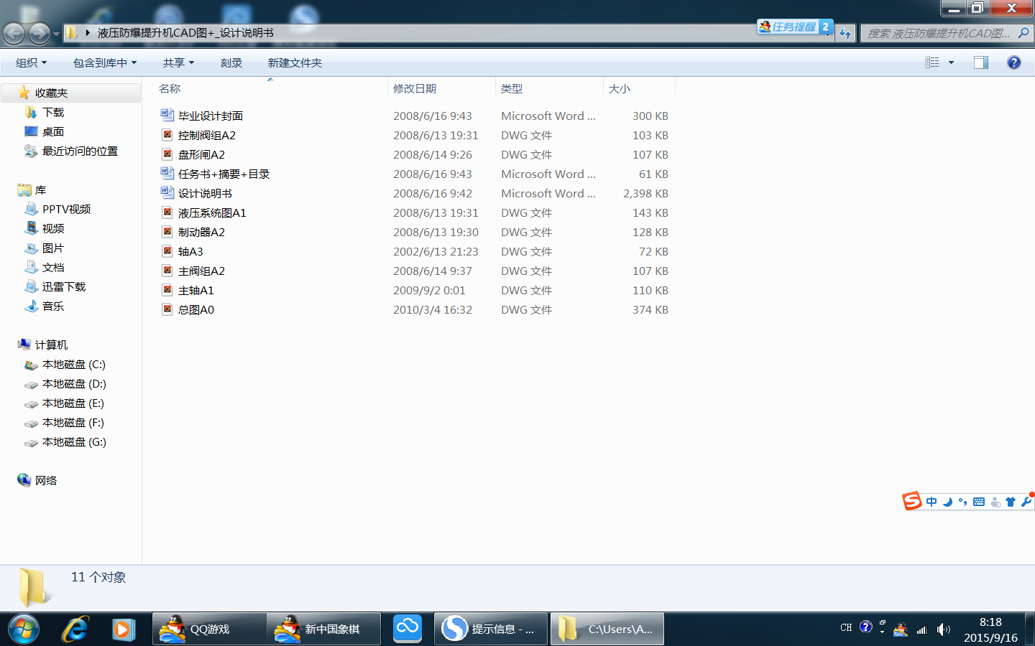Open 最近访问的位置 in sidebar

pyautogui.click(x=80, y=151)
